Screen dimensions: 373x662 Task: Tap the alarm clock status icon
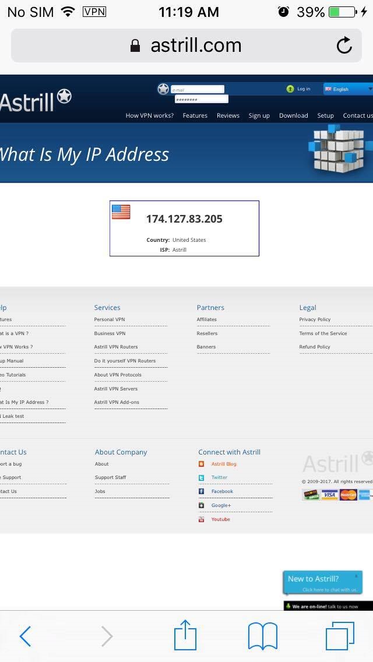[x=283, y=12]
